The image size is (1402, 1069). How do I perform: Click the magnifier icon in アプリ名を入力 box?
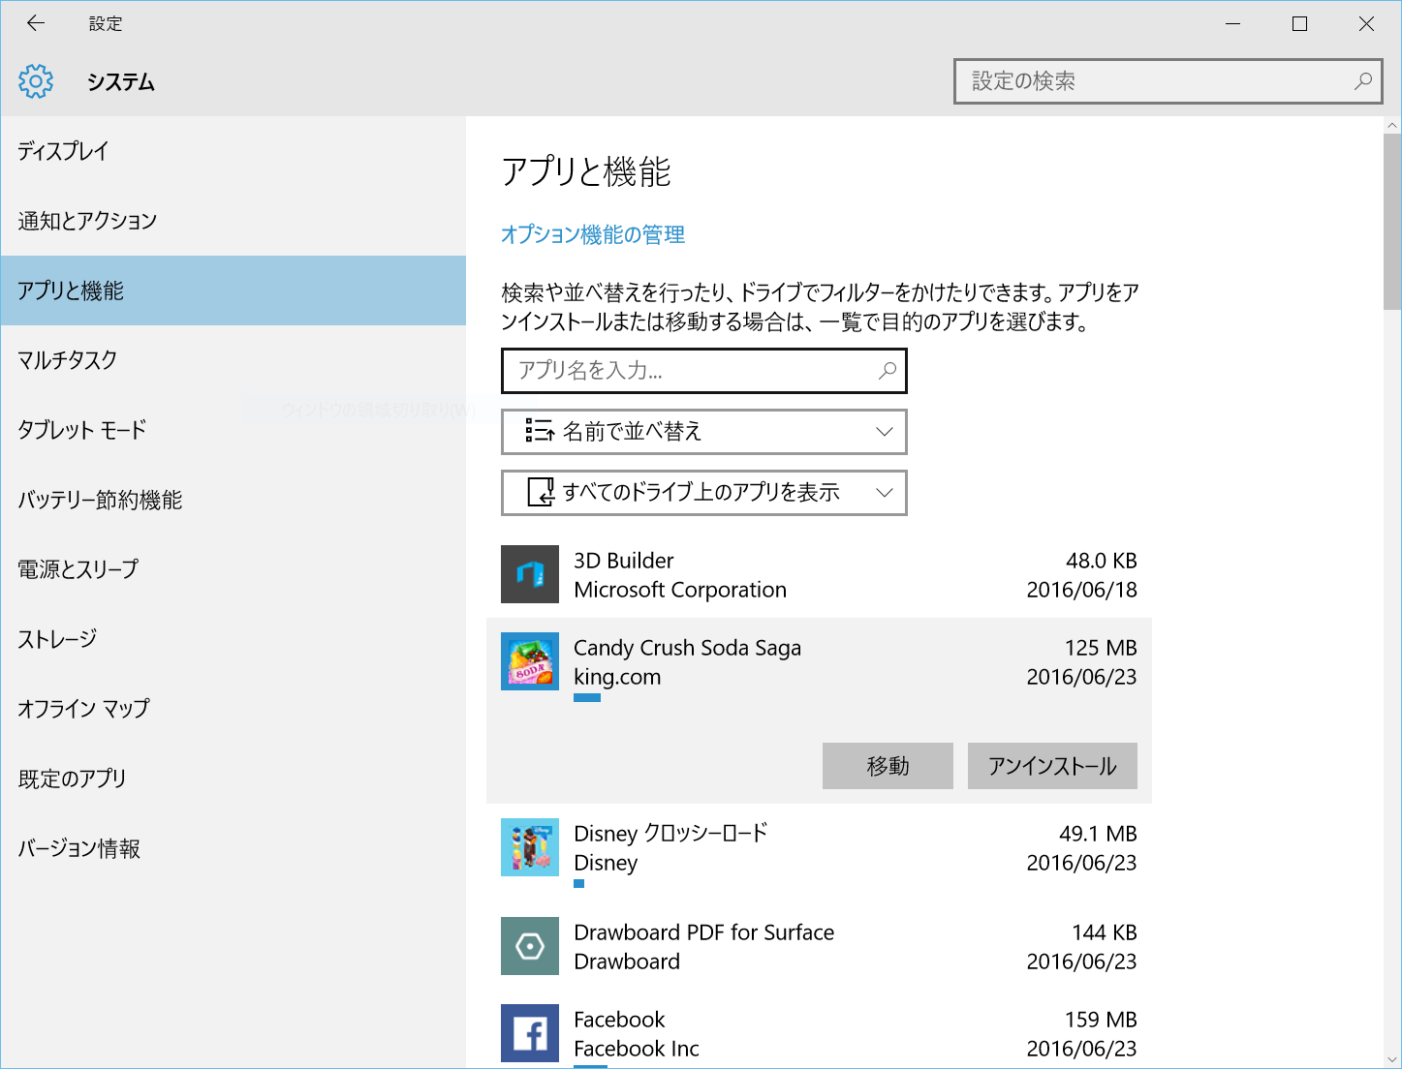(x=887, y=370)
